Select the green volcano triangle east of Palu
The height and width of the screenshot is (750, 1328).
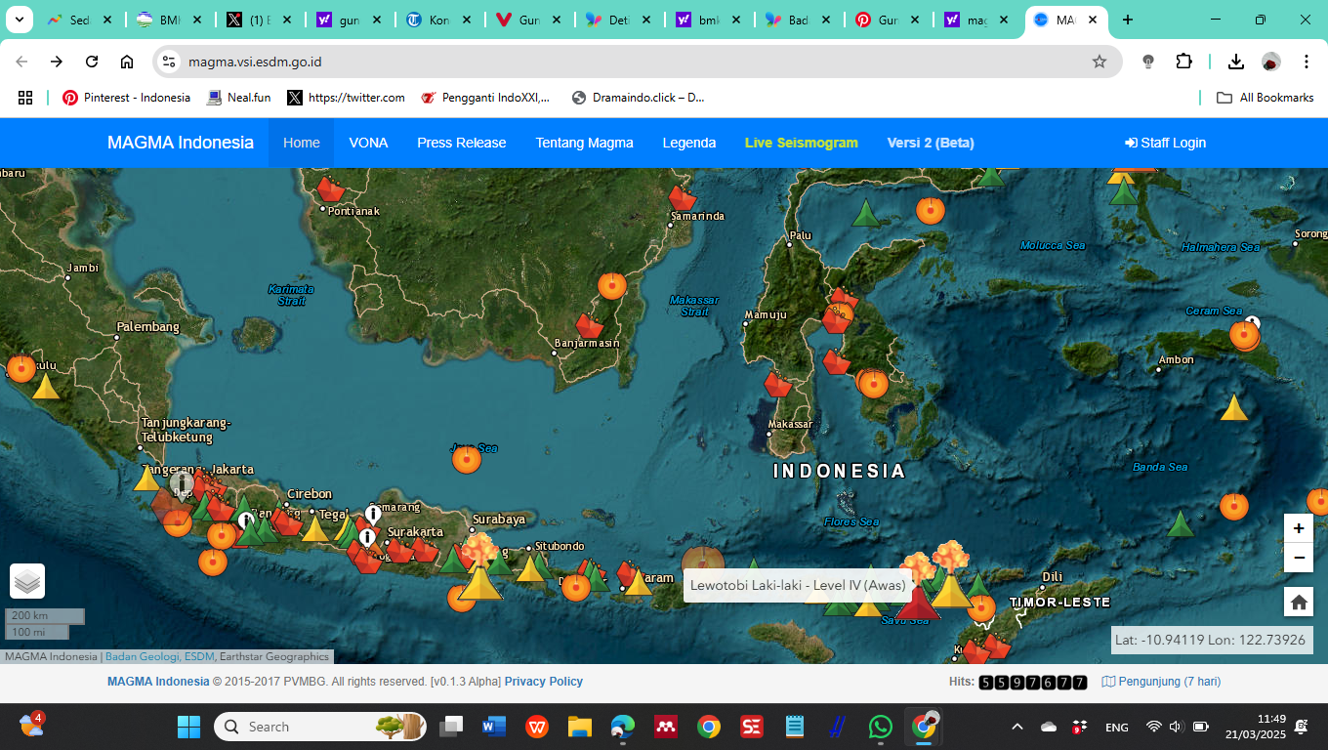[865, 213]
